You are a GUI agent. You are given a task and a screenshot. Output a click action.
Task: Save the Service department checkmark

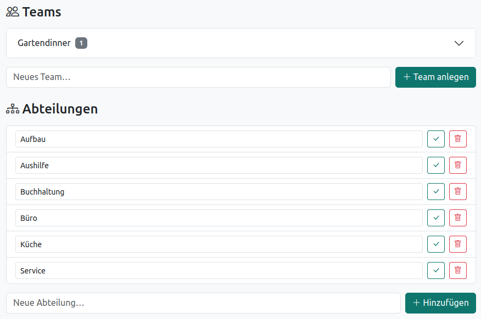click(x=436, y=271)
